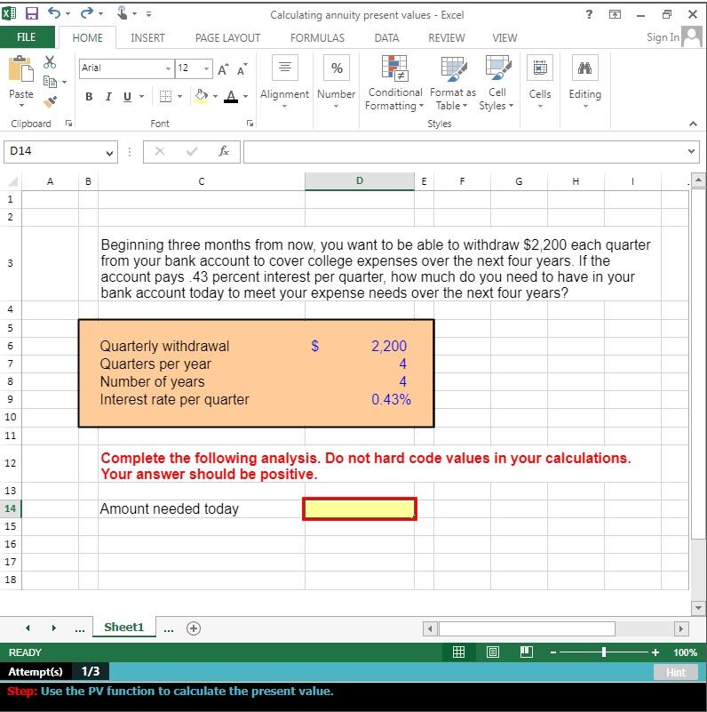
Task: Click the Cut scissors icon
Action: click(50, 62)
